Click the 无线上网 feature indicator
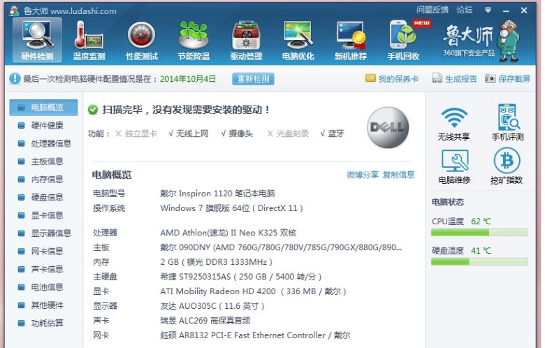The height and width of the screenshot is (348, 545). click(x=188, y=133)
